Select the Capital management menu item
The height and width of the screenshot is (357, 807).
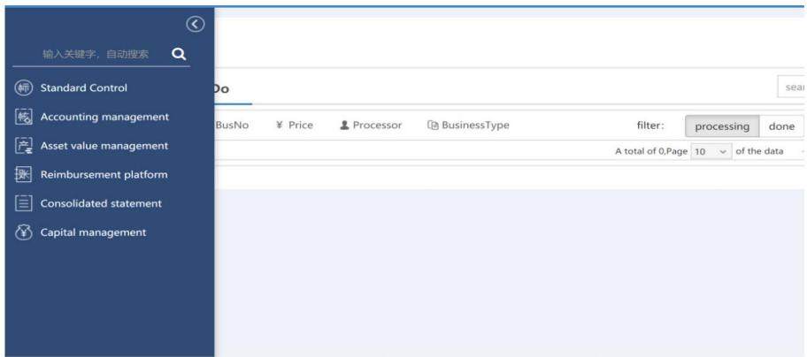[93, 232]
